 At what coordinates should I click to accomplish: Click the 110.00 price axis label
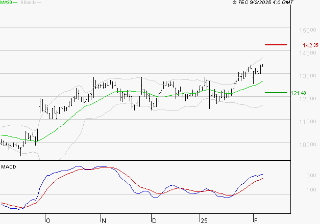308,122
